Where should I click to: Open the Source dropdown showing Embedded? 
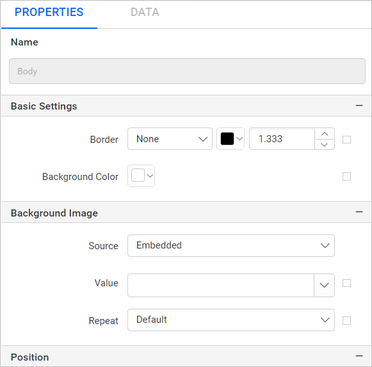tap(231, 246)
